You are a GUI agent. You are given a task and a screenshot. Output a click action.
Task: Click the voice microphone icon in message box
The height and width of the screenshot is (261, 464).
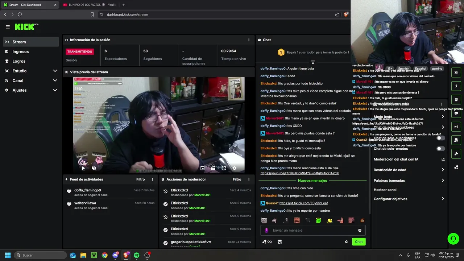pos(266,230)
